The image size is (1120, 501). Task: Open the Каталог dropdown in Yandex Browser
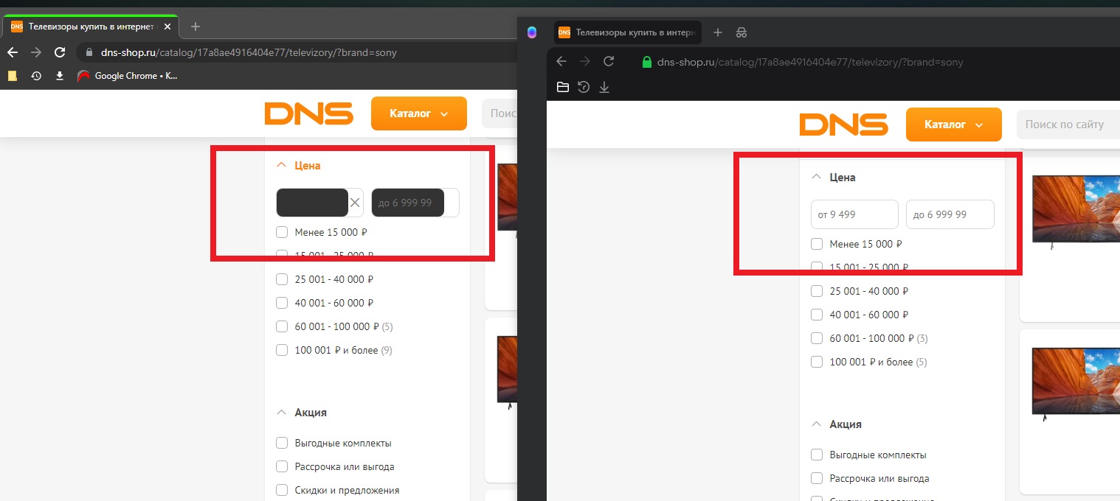[954, 125]
